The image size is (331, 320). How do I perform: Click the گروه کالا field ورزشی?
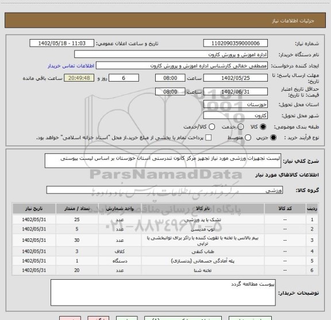pyautogui.click(x=164, y=190)
